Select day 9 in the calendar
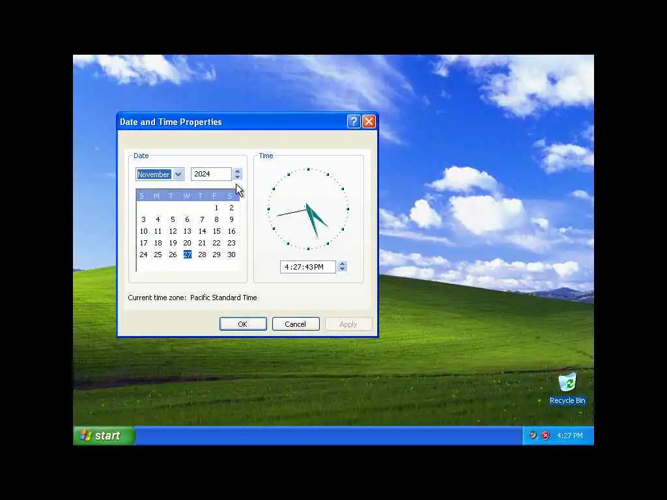This screenshot has width=667, height=500. [x=231, y=219]
